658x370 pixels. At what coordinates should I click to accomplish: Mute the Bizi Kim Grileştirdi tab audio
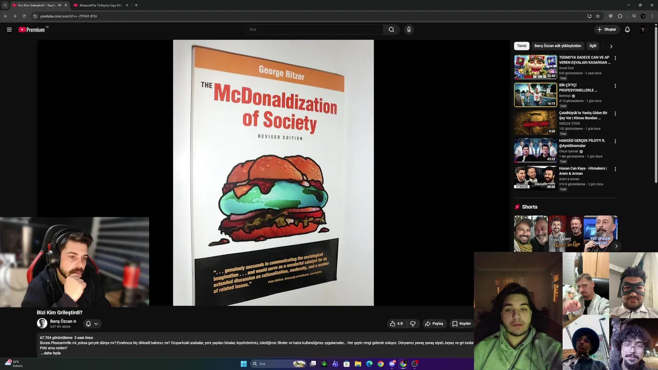60,5
